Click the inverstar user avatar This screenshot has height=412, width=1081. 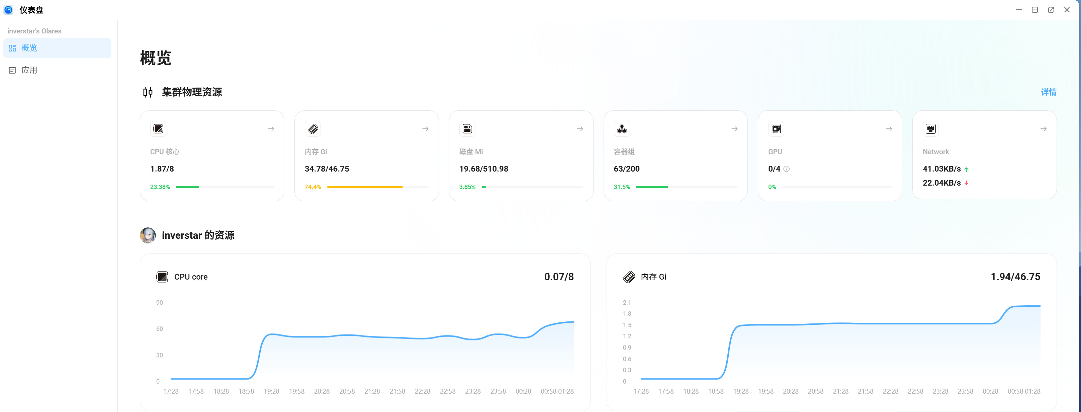tap(148, 235)
